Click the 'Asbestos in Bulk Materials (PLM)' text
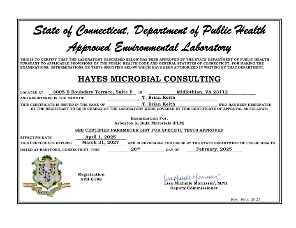This screenshot has width=296, height=228. coord(149,123)
